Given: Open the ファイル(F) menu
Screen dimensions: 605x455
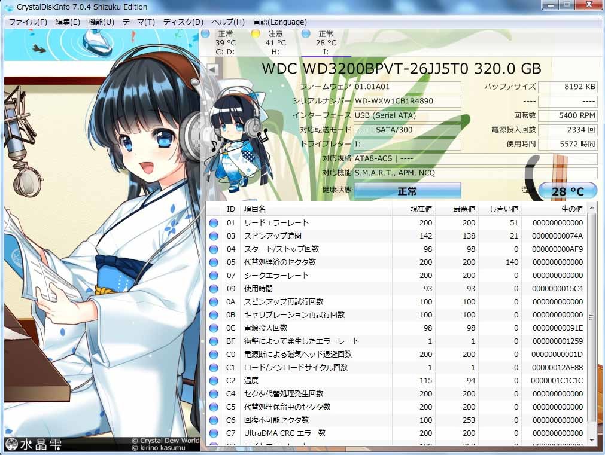Looking at the screenshot, I should (x=28, y=22).
